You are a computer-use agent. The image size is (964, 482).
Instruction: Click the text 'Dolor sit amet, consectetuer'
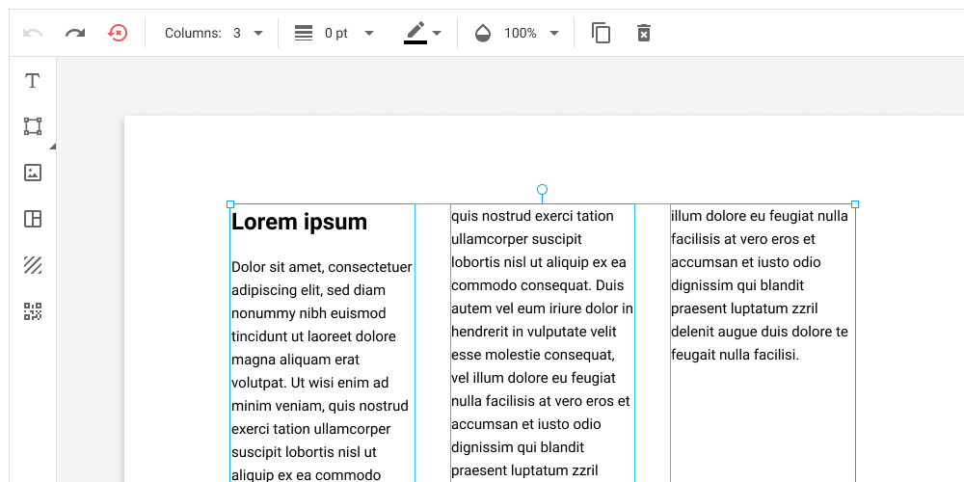pos(322,267)
